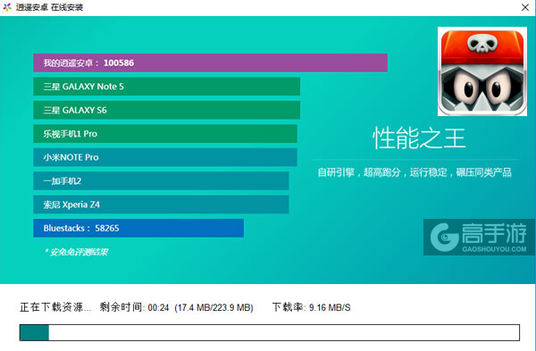Click the 自研引擎 description line
This screenshot has width=536, height=351.
click(x=415, y=172)
